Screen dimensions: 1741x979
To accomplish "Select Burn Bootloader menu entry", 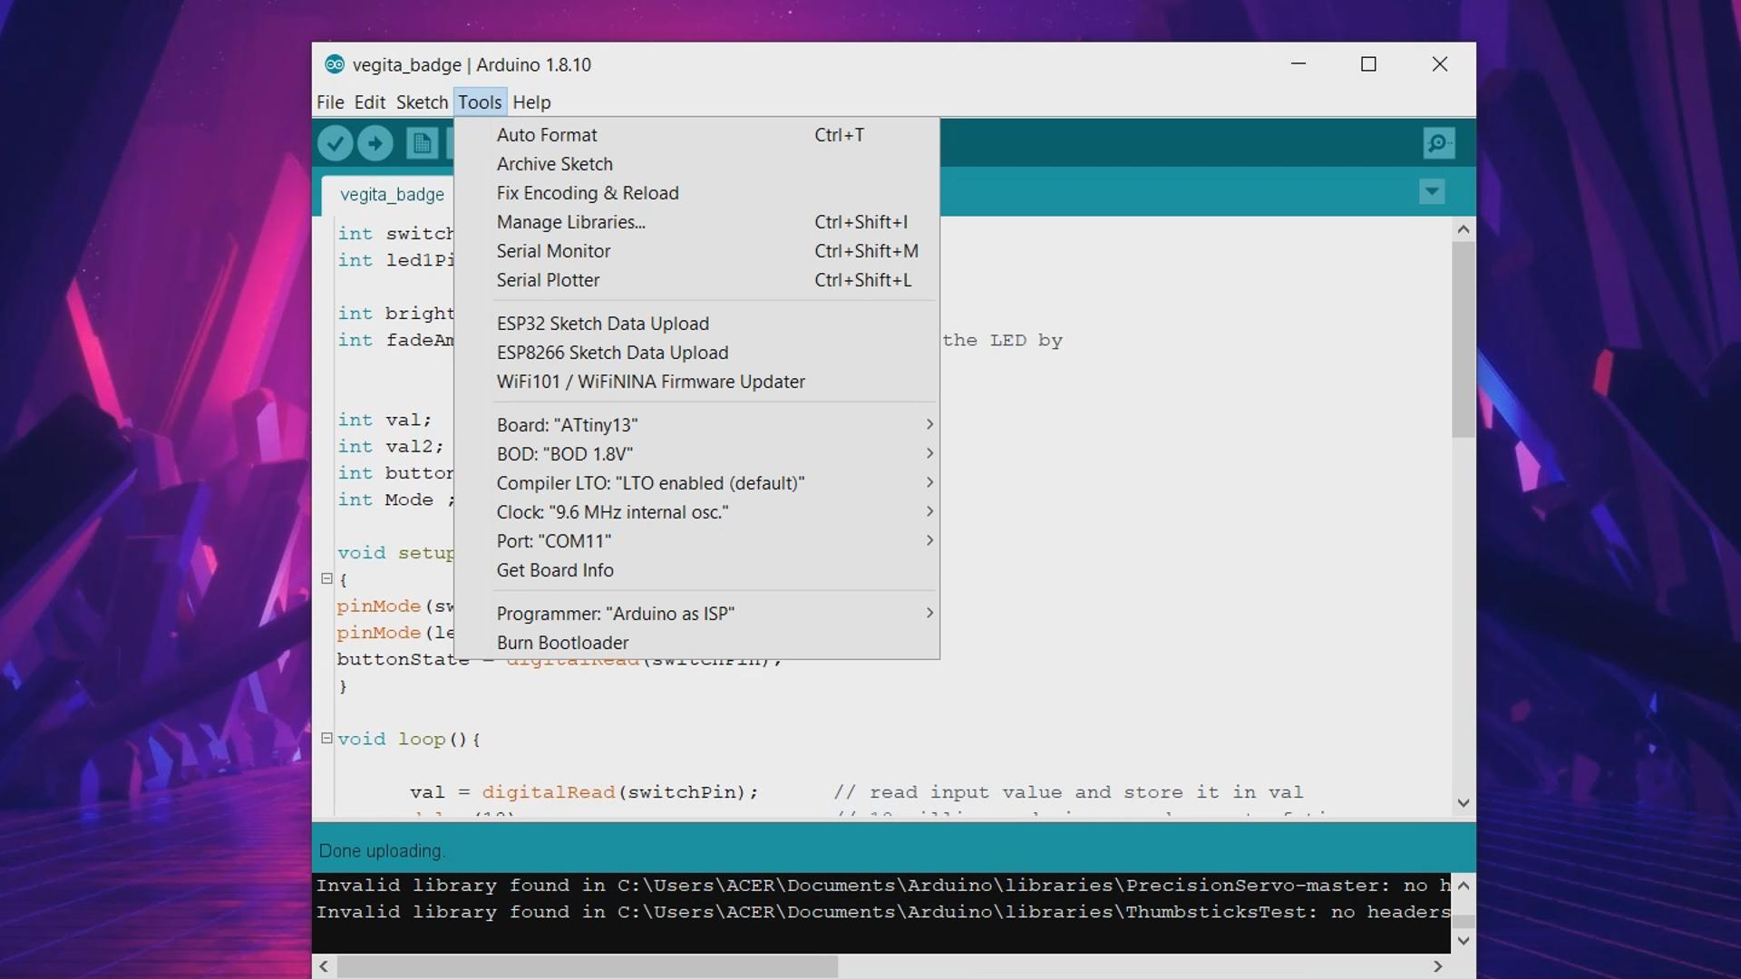I will click(x=562, y=643).
